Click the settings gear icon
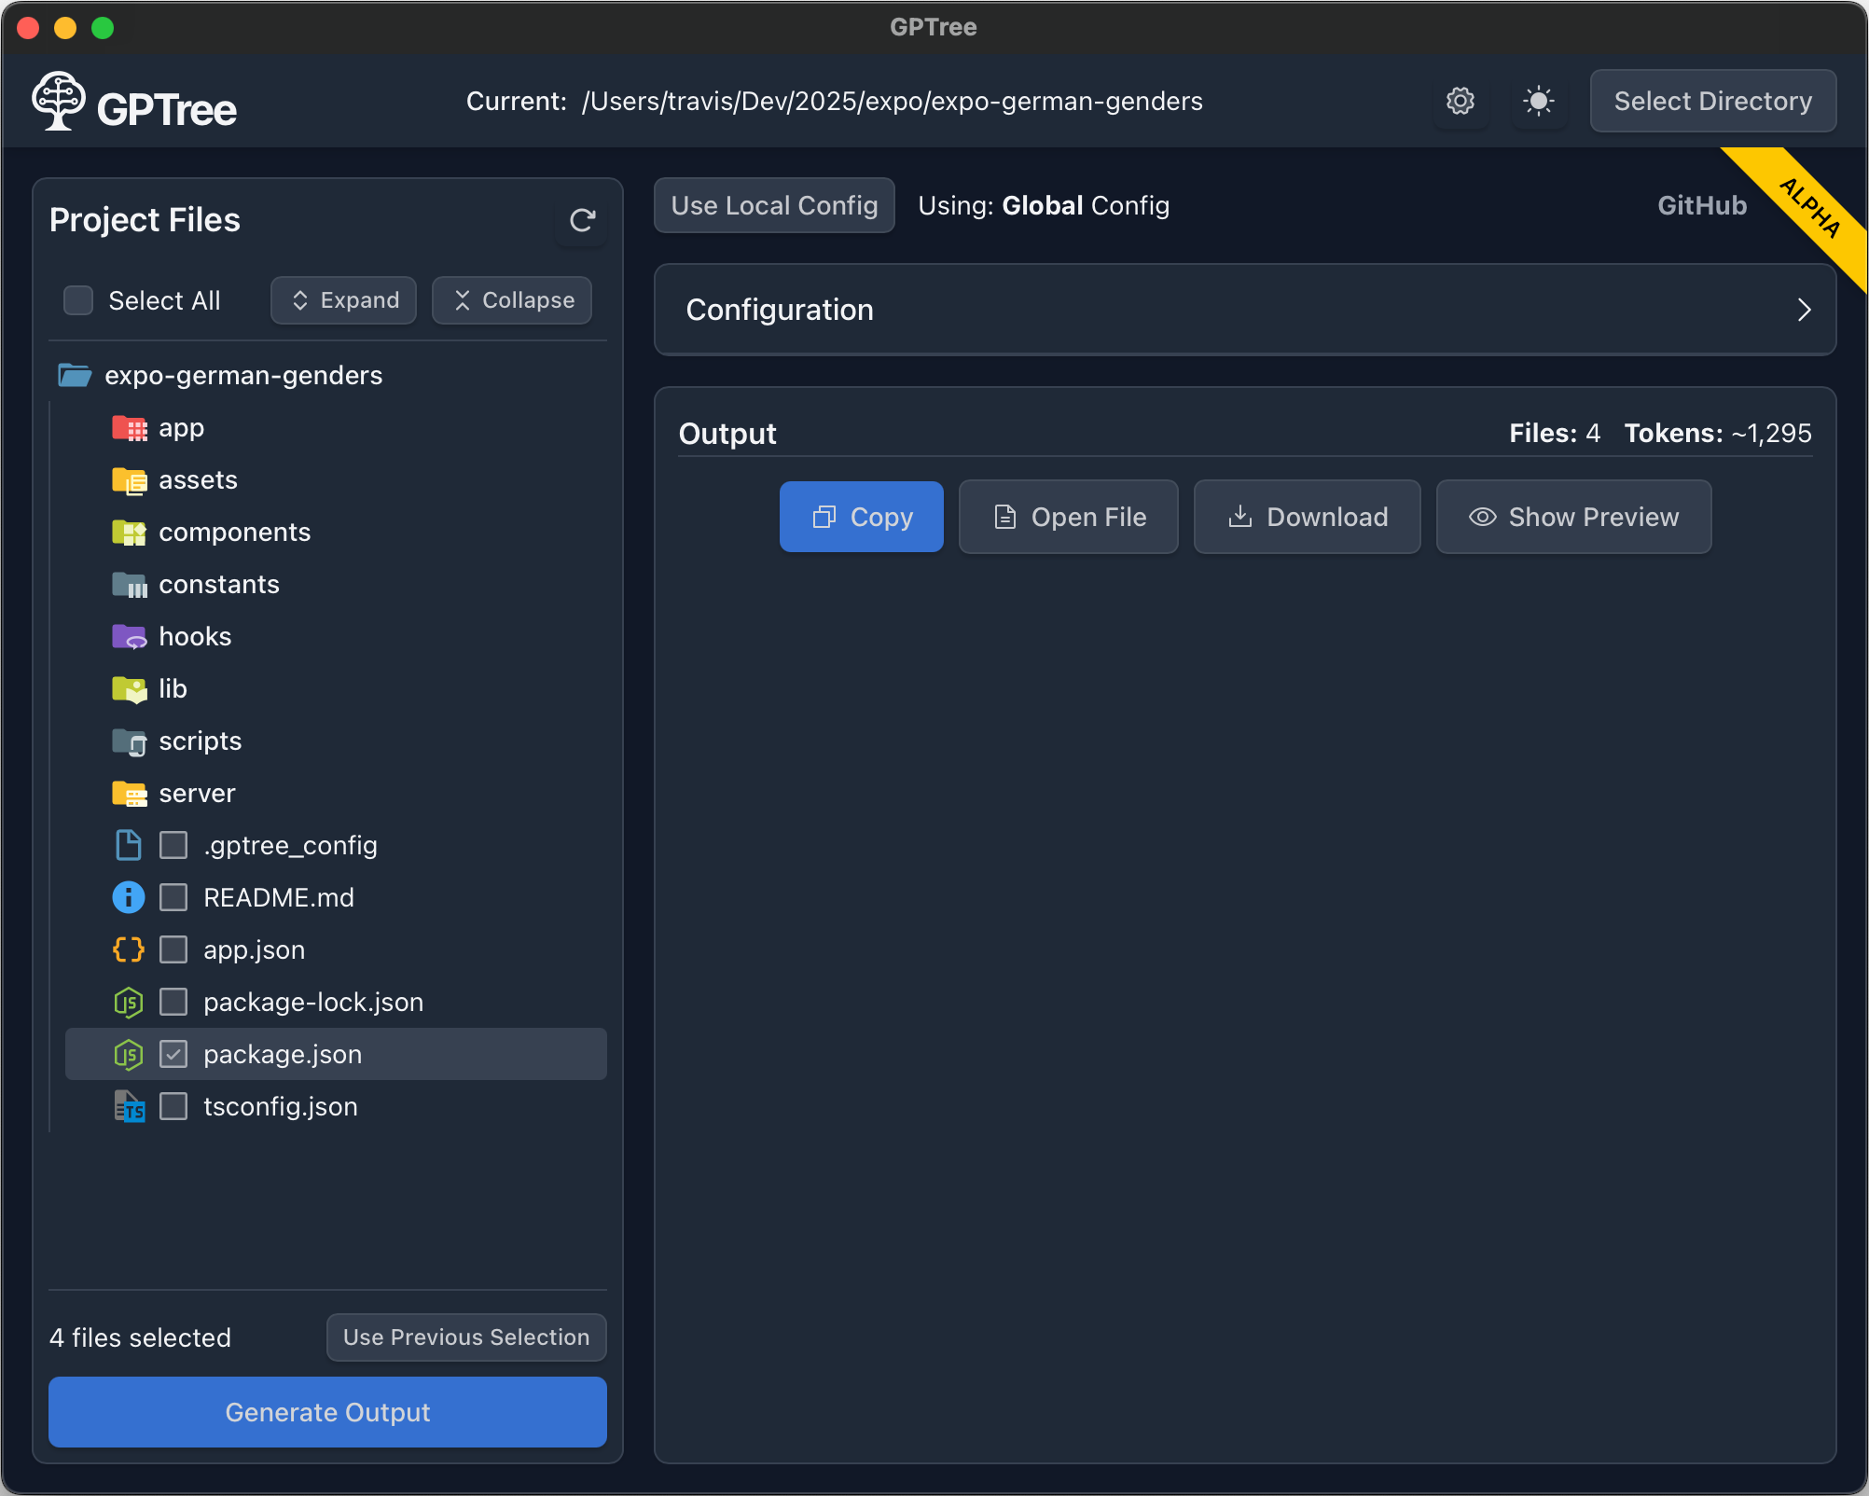 (1460, 101)
